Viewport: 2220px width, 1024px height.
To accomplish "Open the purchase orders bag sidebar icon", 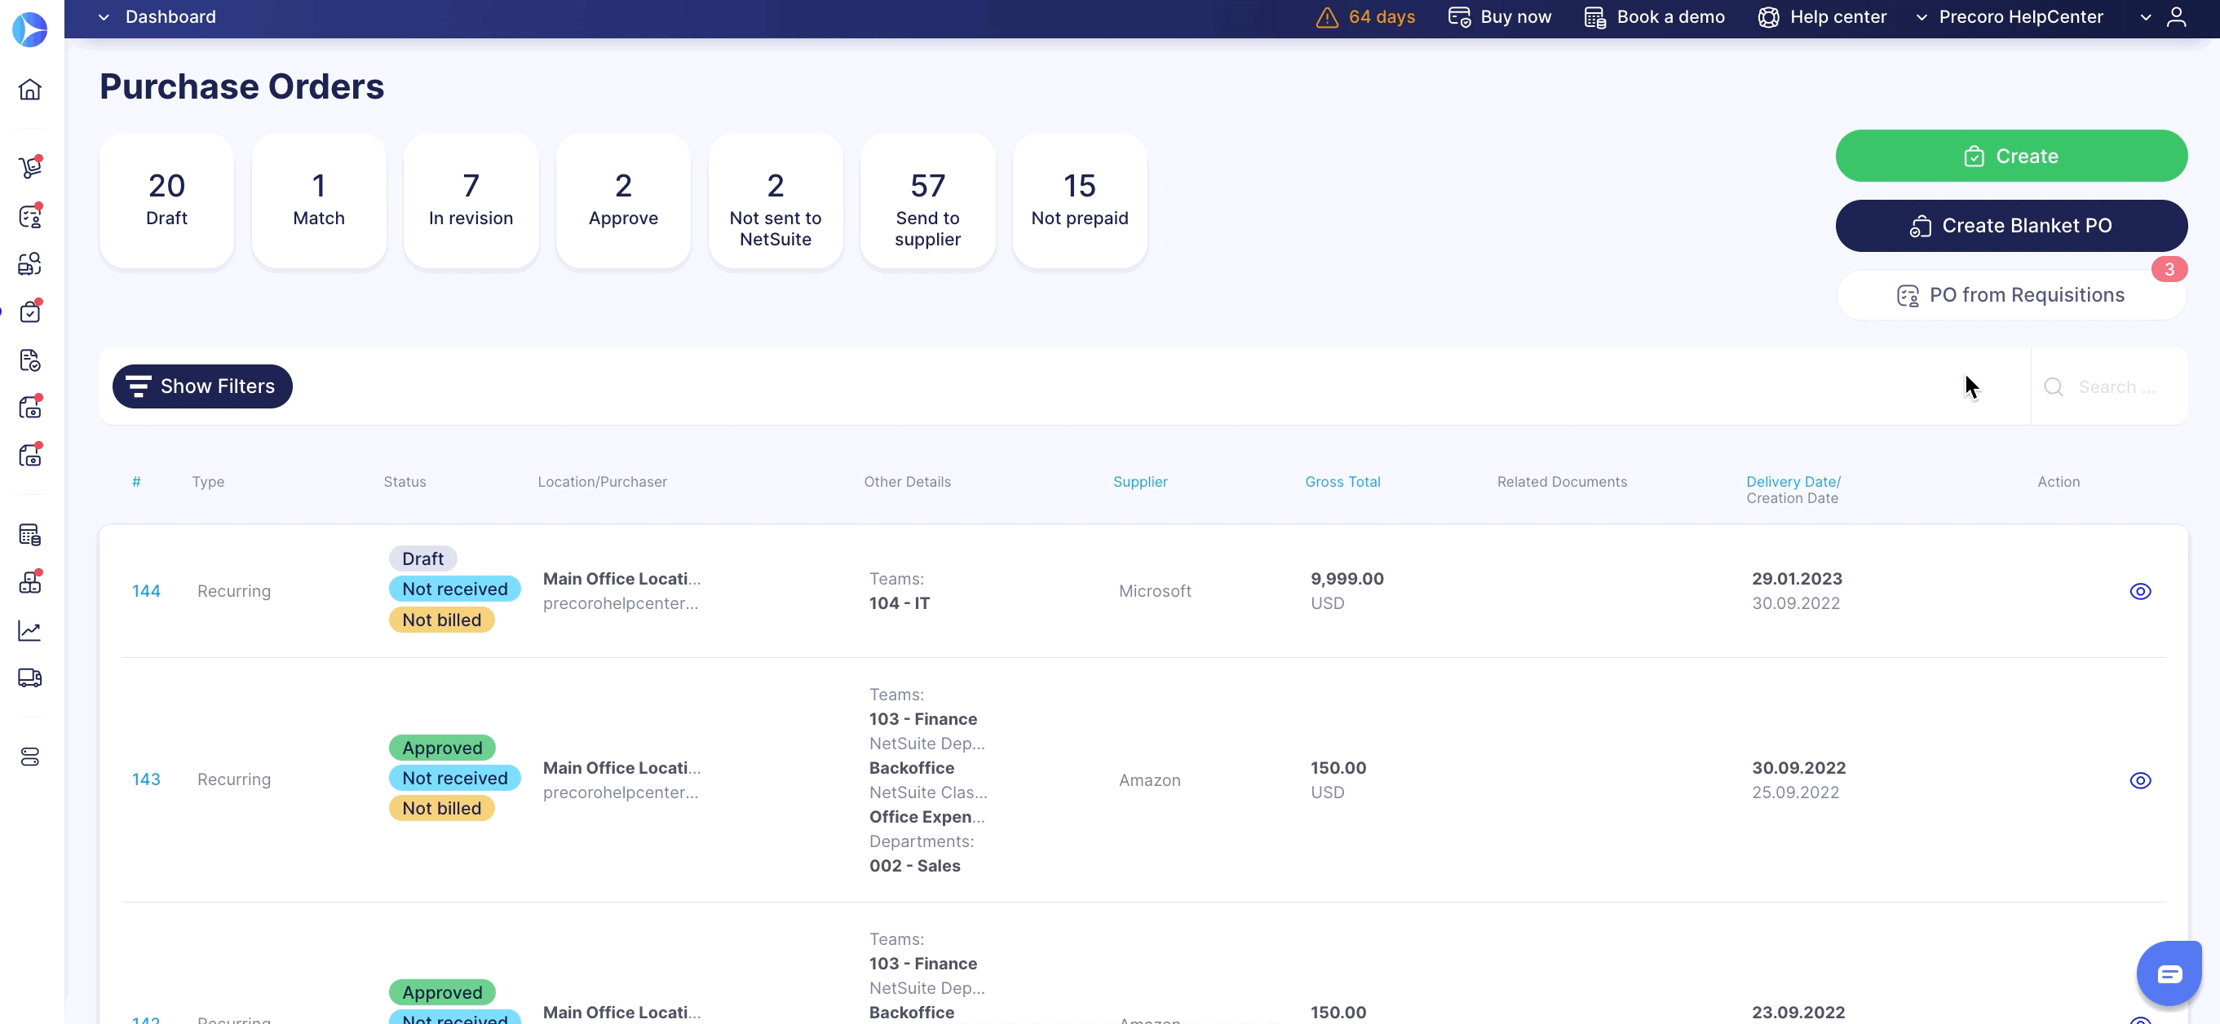I will pos(30,311).
